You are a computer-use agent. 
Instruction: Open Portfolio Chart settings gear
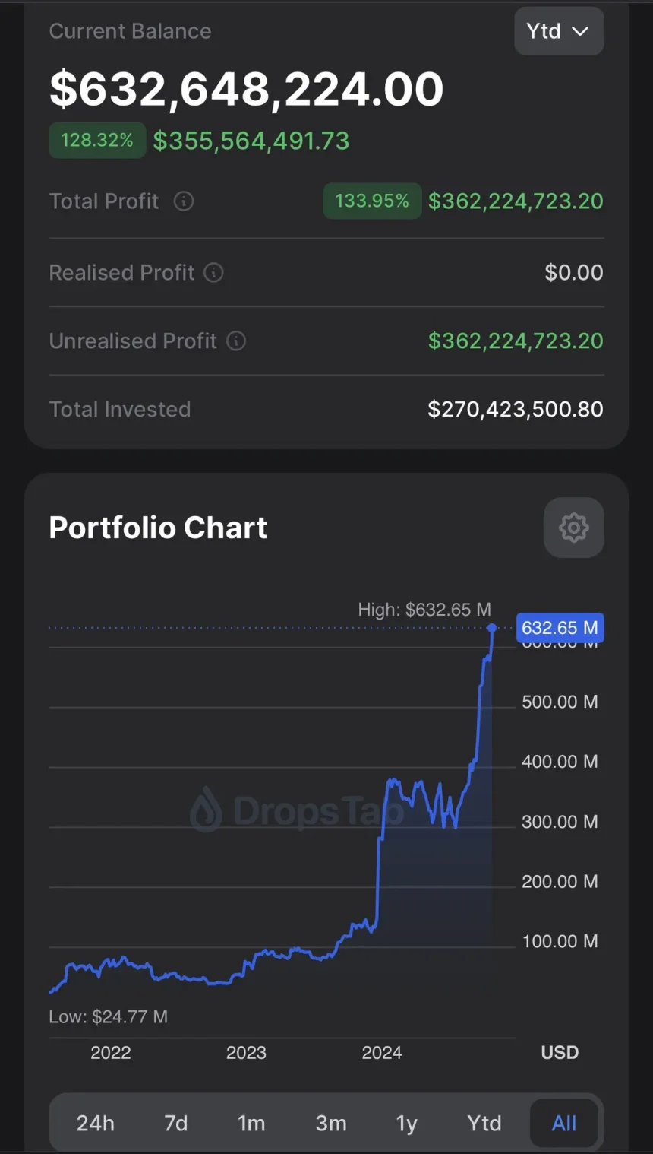coord(573,528)
